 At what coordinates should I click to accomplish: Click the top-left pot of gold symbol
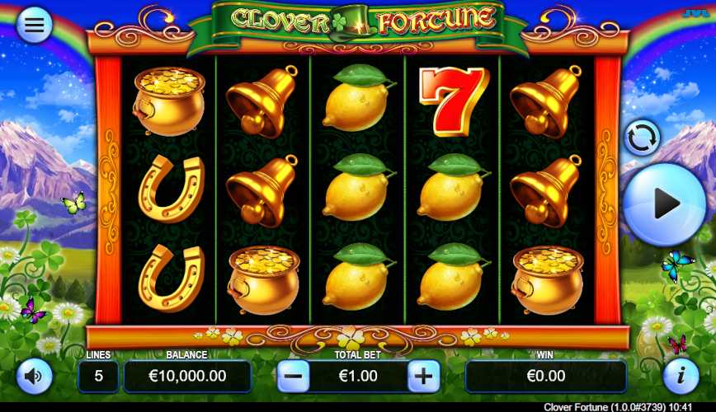click(168, 101)
